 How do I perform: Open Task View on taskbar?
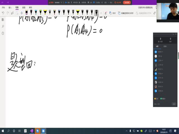pos(20,131)
